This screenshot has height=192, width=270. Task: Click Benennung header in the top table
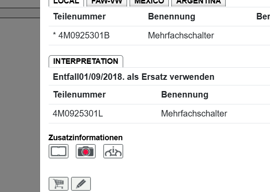[171, 17]
